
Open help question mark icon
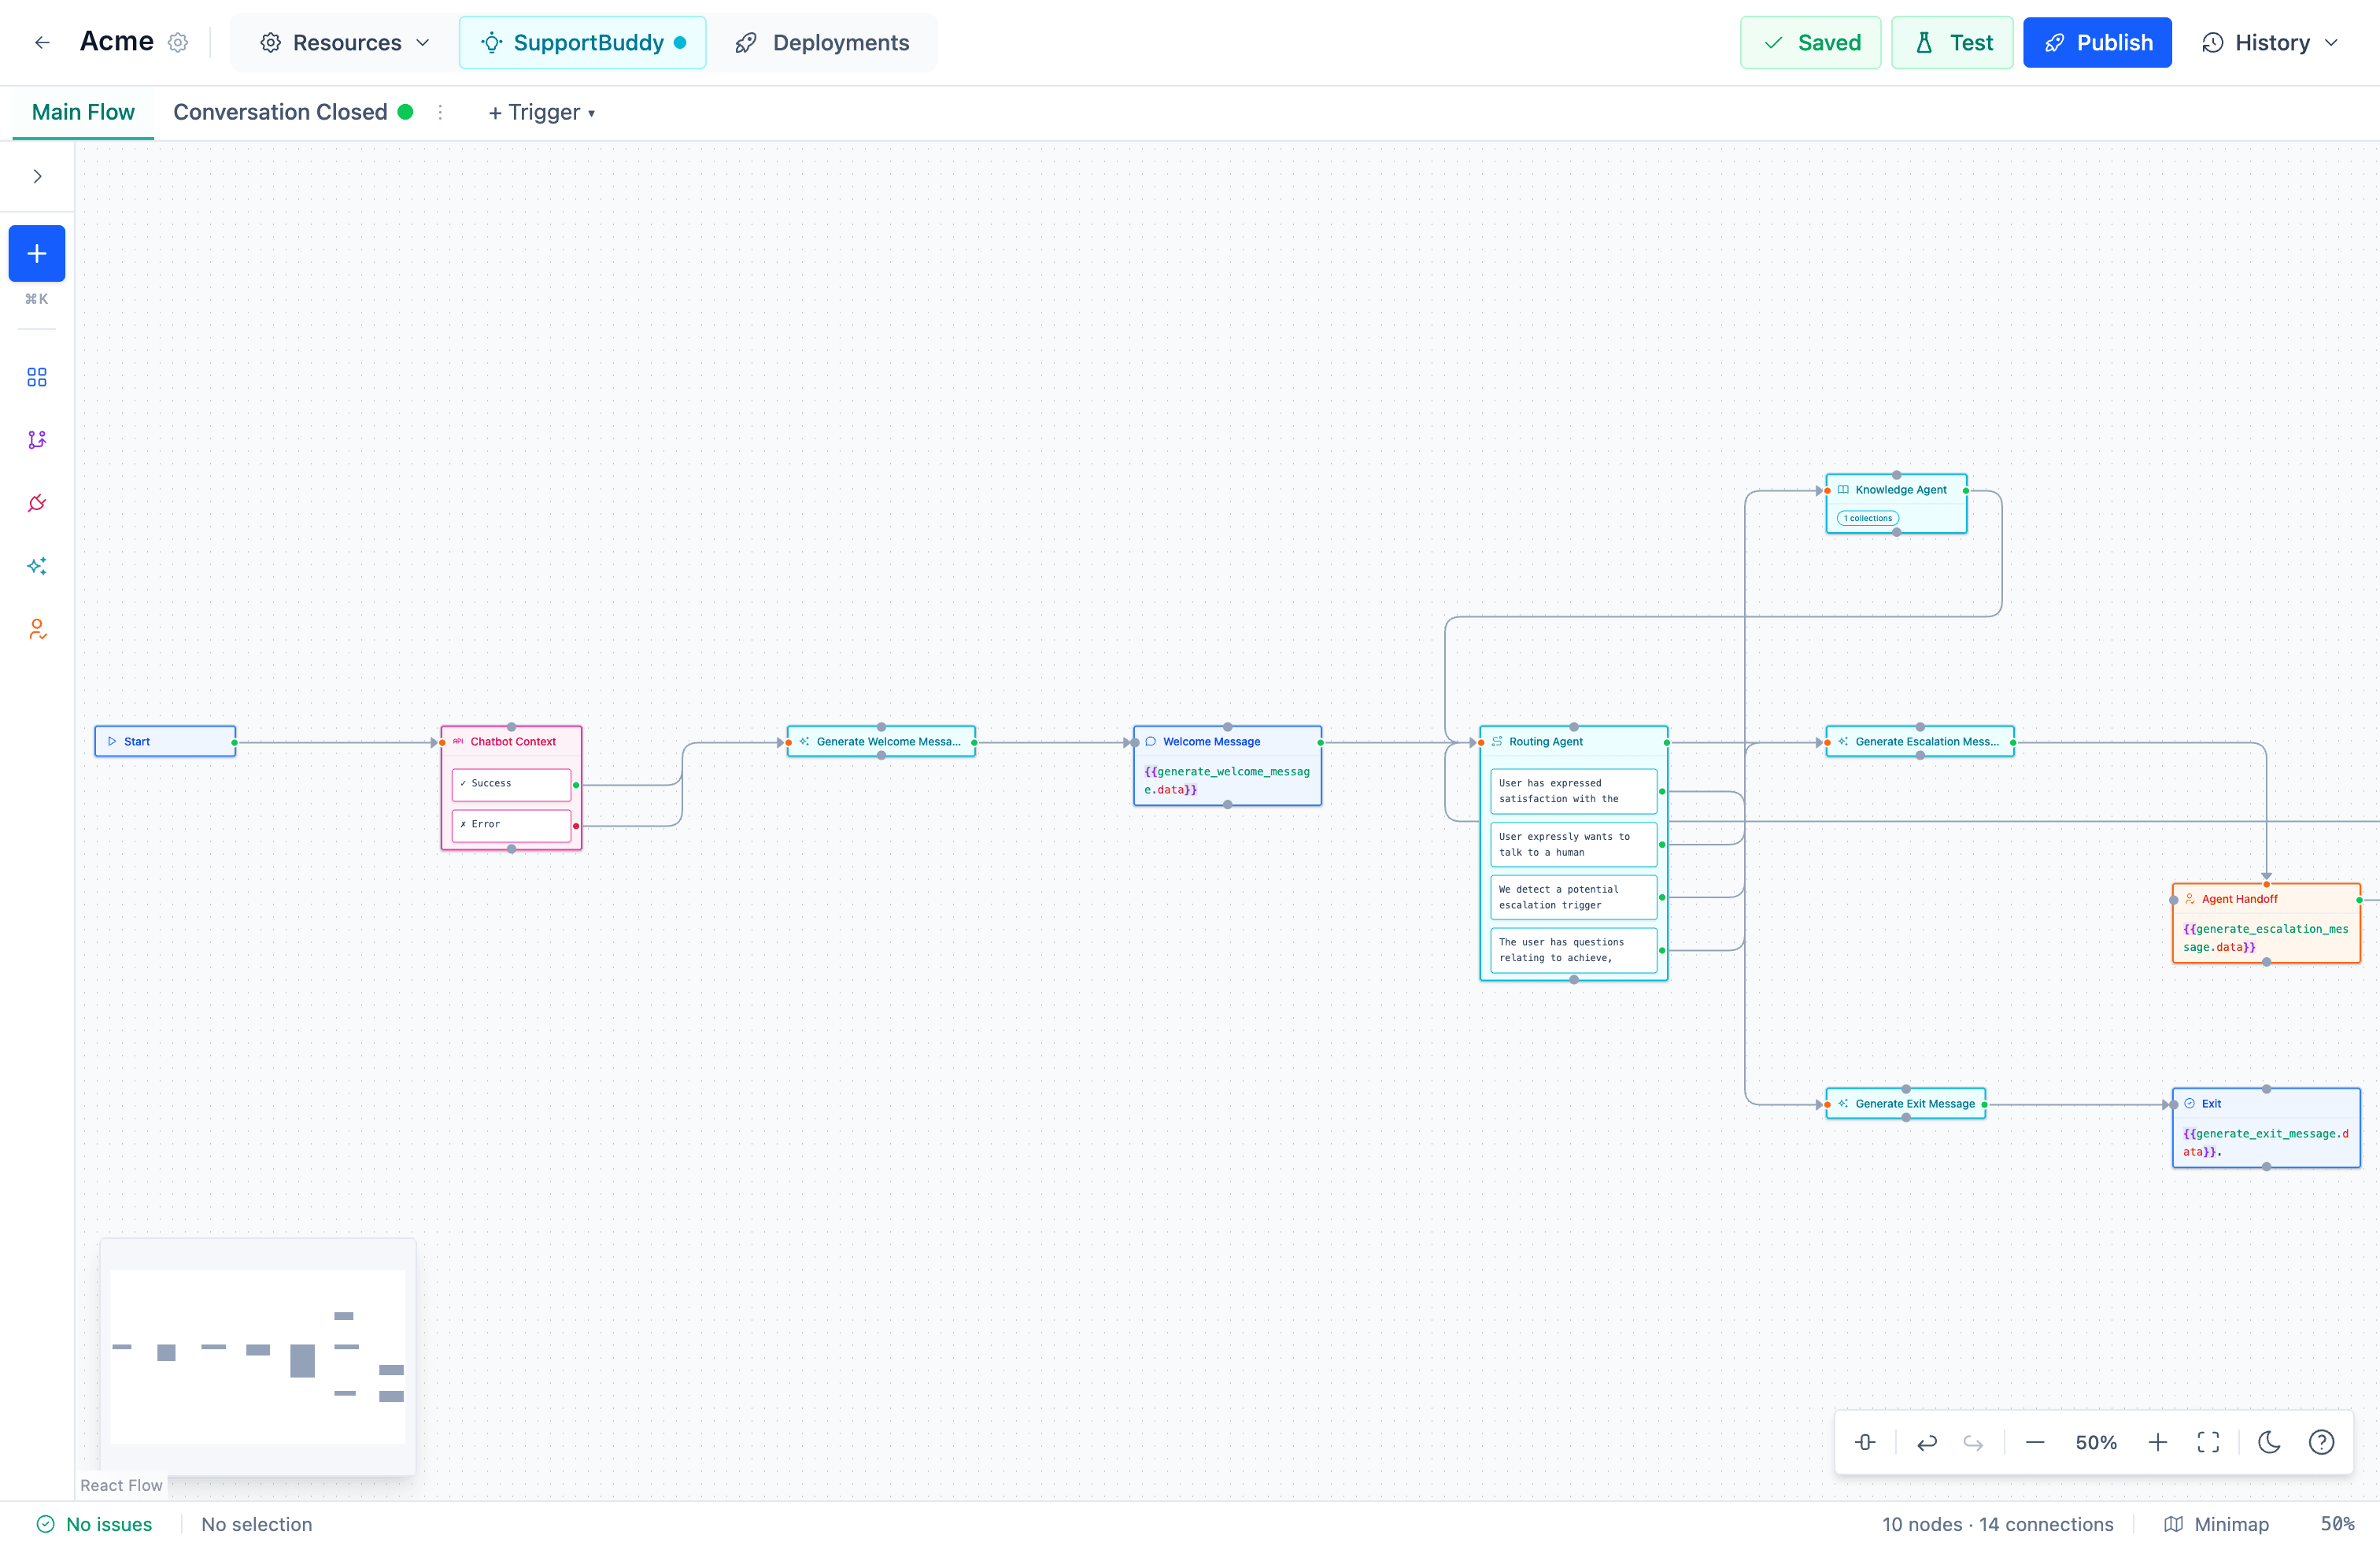tap(2321, 1442)
